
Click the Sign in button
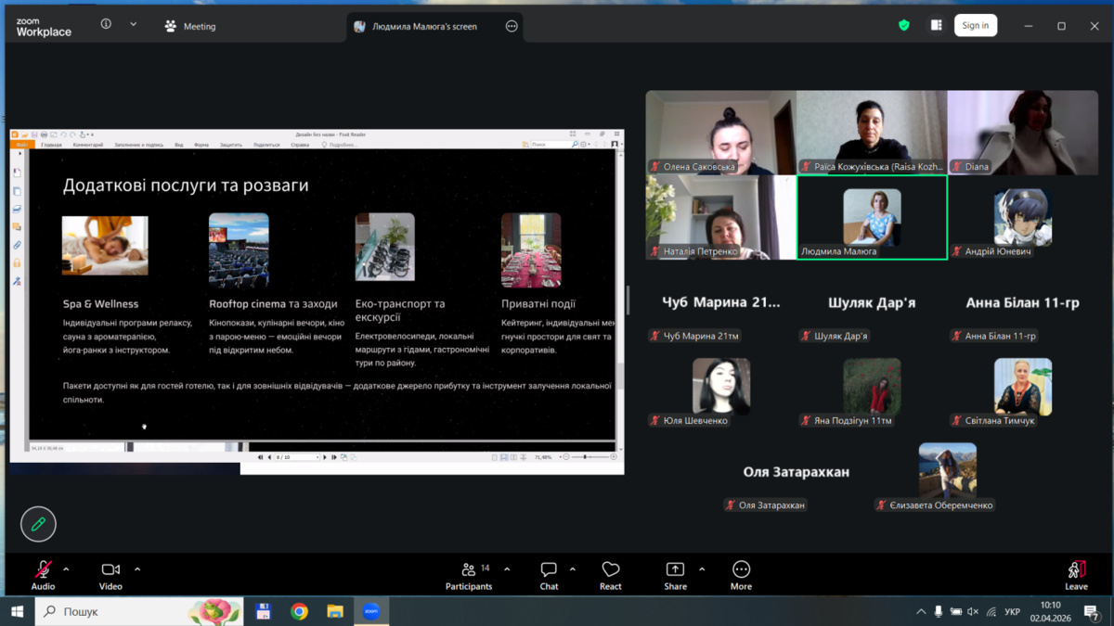pyautogui.click(x=975, y=26)
